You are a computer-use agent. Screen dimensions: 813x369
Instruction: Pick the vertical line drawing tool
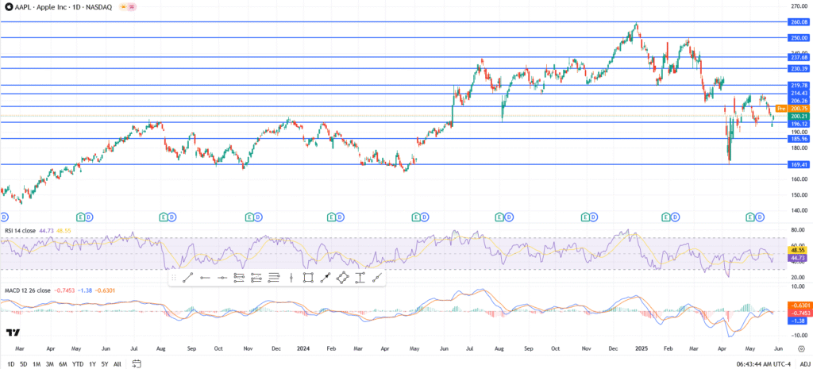tap(291, 277)
